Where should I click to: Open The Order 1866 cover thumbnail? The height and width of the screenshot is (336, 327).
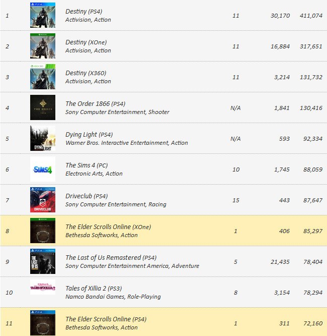click(x=43, y=107)
